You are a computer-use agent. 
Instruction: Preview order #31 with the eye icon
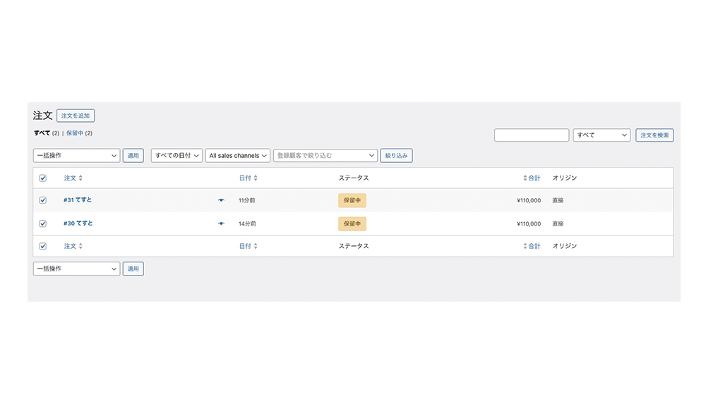(221, 200)
